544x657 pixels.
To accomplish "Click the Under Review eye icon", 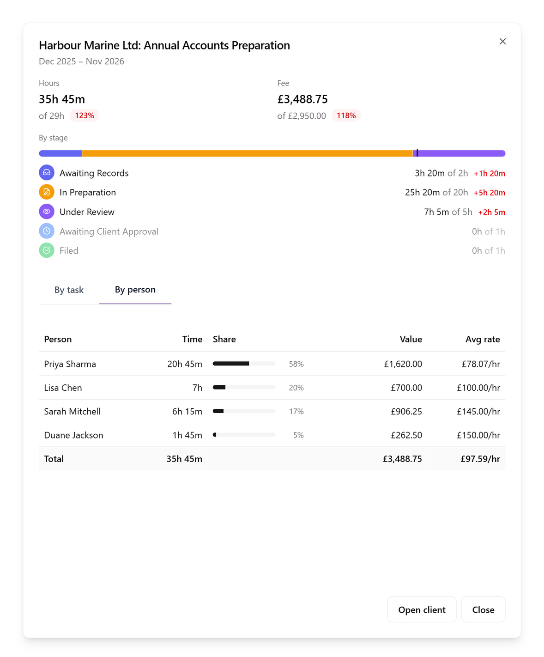I will coord(47,212).
